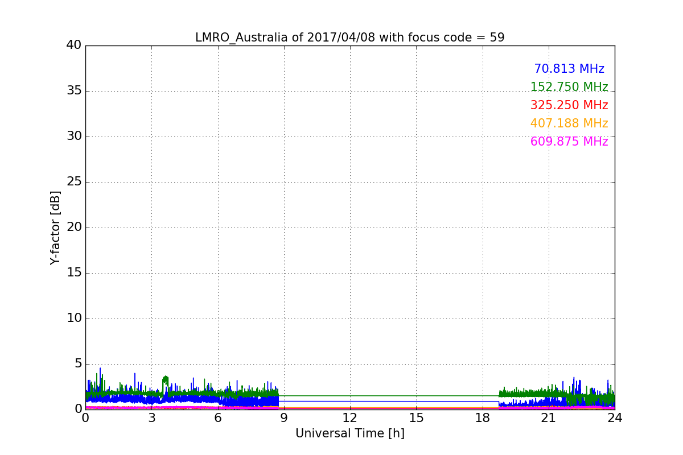The width and height of the screenshot is (683, 455).
Task: Select the 609.875 MHz legend label
Action: (569, 142)
